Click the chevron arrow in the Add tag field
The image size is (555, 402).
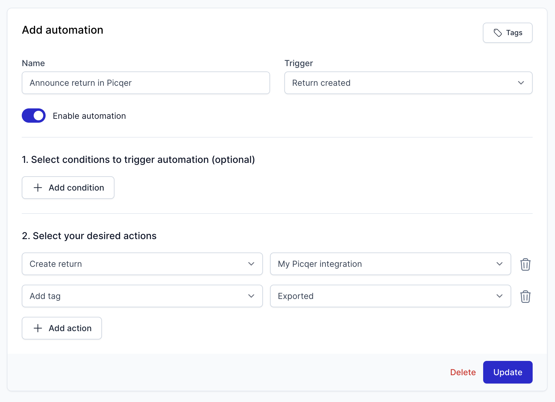click(x=251, y=296)
